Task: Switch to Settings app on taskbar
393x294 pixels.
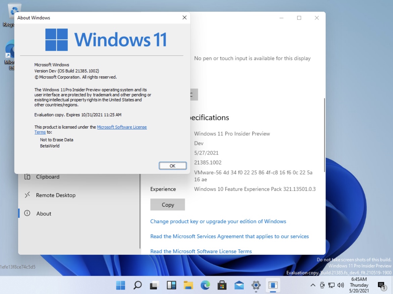Action: click(256, 285)
